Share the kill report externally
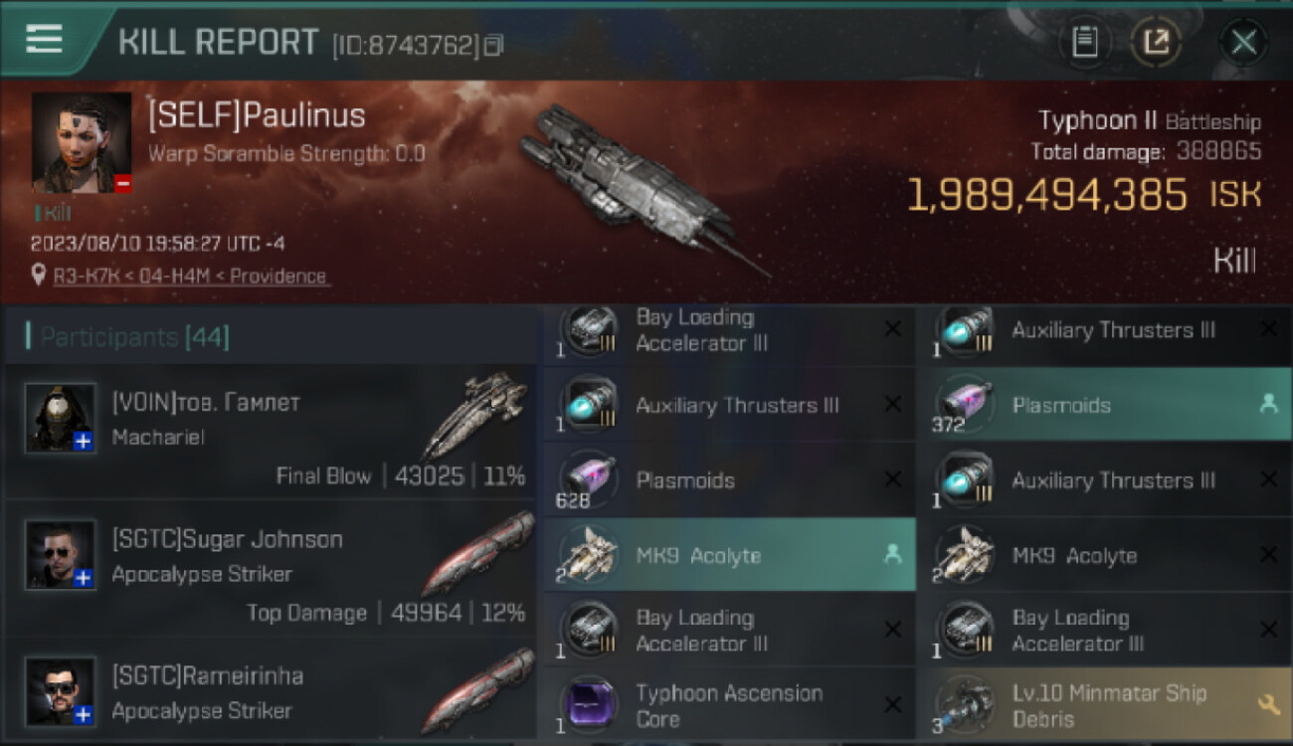Image resolution: width=1293 pixels, height=746 pixels. pos(1155,42)
